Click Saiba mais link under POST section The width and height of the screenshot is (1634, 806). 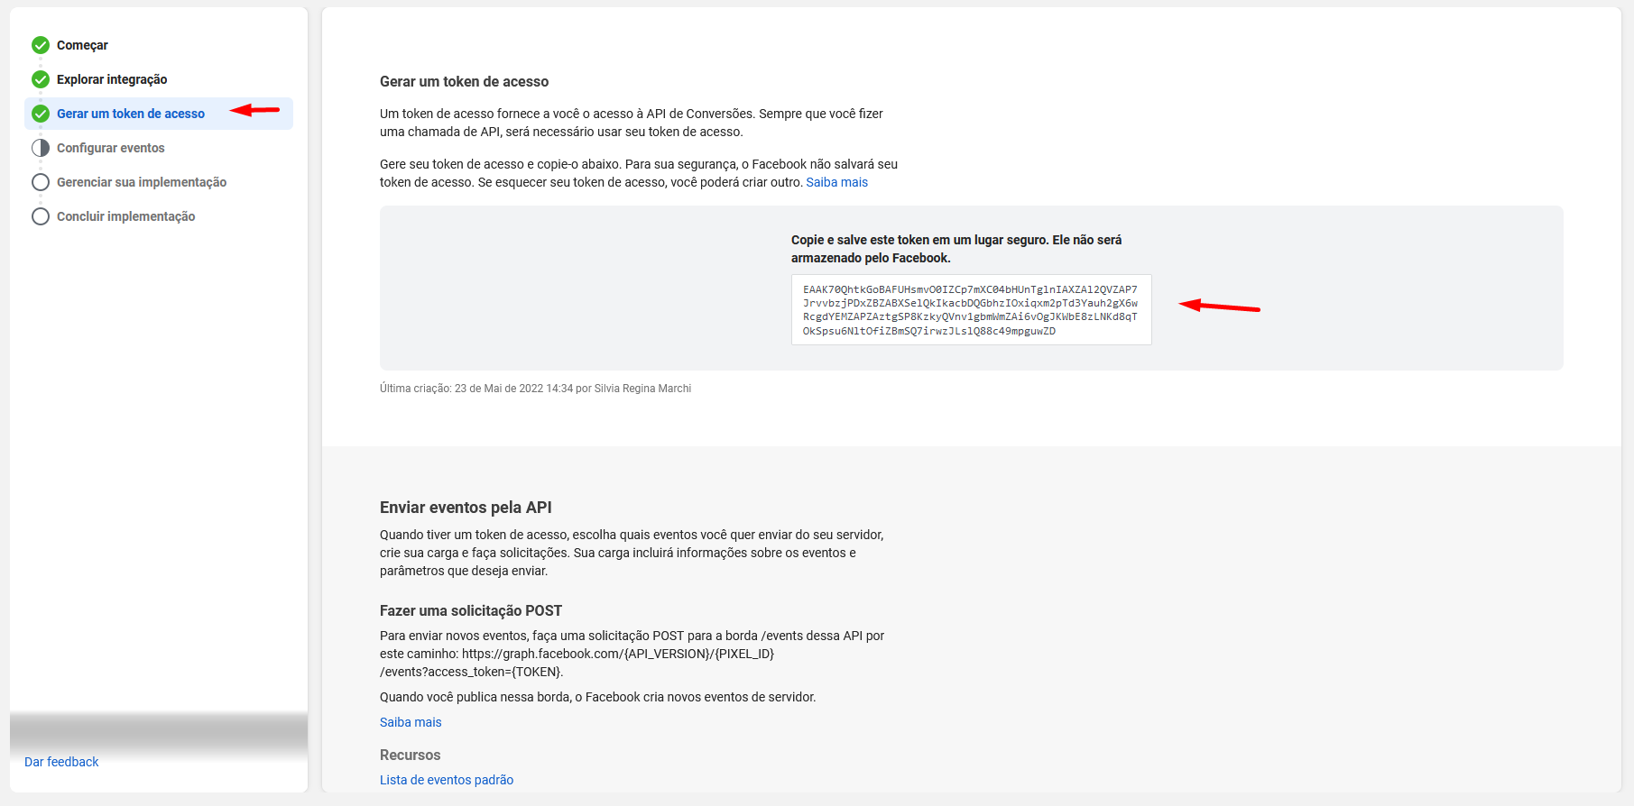pyautogui.click(x=411, y=722)
